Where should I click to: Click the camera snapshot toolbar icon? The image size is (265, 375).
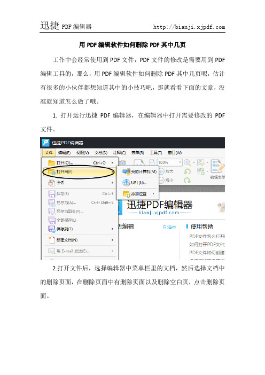122,162
